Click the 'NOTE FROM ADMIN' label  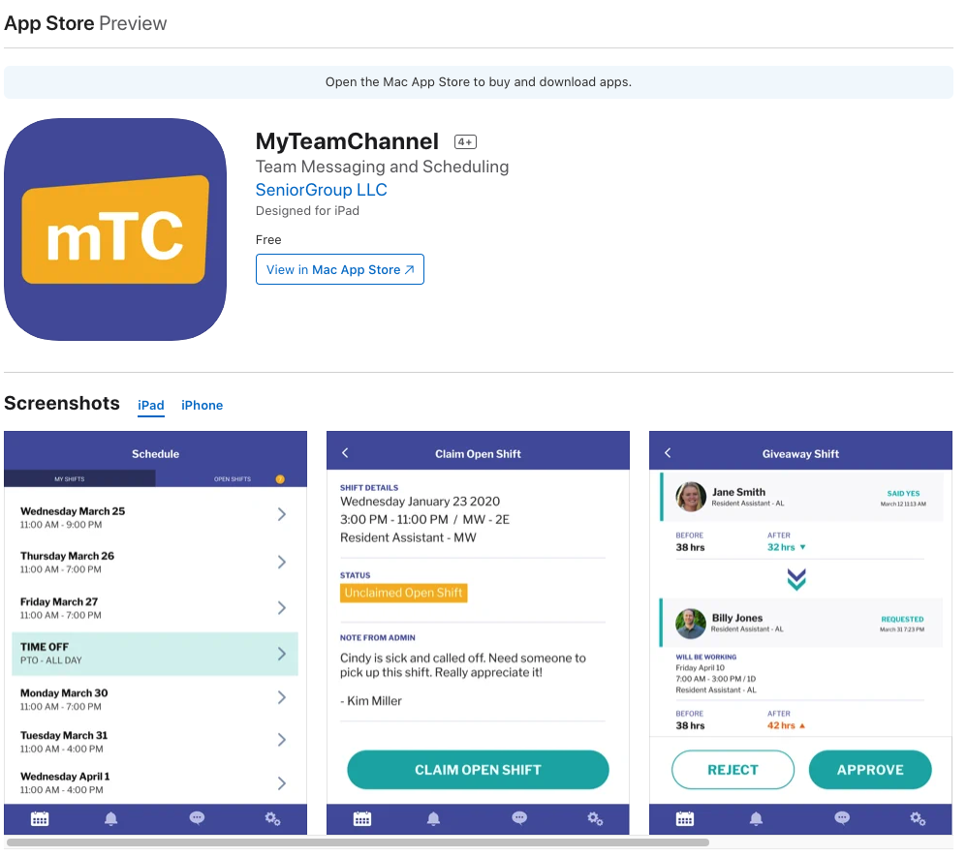pos(378,637)
